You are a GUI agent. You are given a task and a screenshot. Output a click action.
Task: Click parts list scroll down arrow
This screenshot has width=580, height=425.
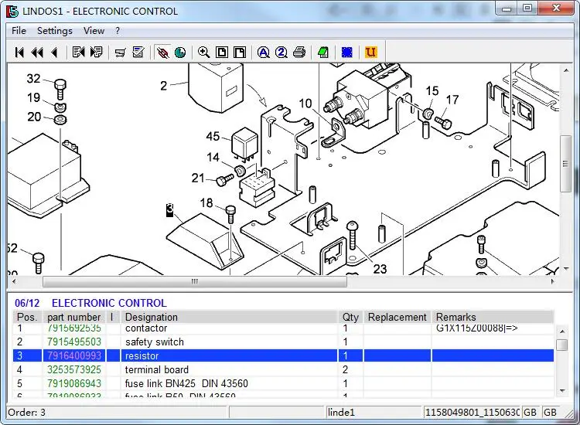point(562,391)
